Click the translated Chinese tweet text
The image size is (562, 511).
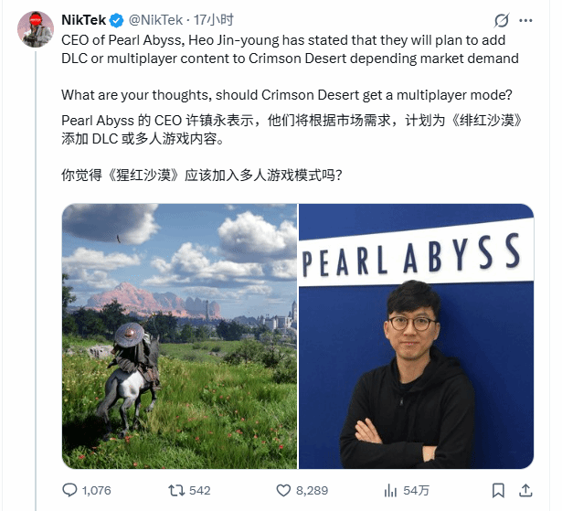292,147
